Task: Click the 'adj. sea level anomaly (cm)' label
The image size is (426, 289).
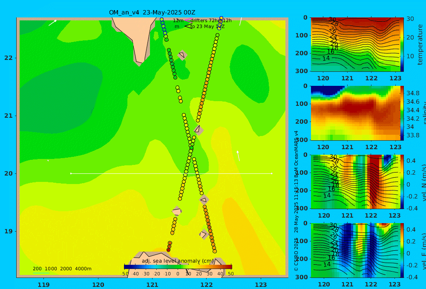Action: (178, 261)
